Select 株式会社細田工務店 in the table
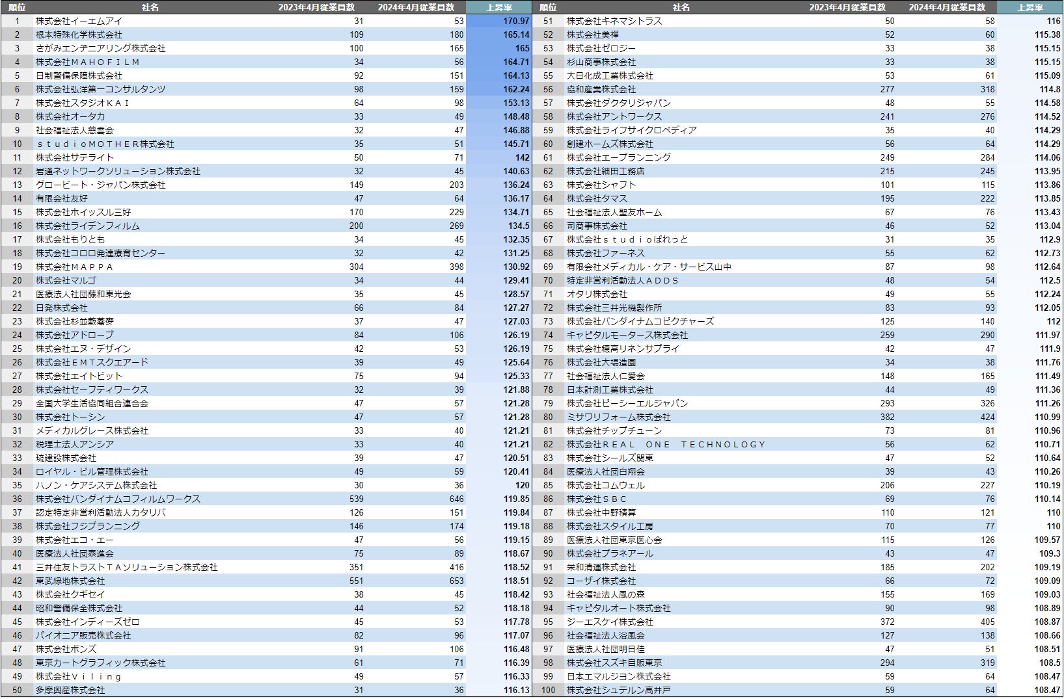This screenshot has width=1064, height=699. click(x=606, y=171)
